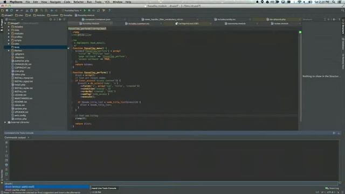Click the modules breadcrumb

coord(39,16)
